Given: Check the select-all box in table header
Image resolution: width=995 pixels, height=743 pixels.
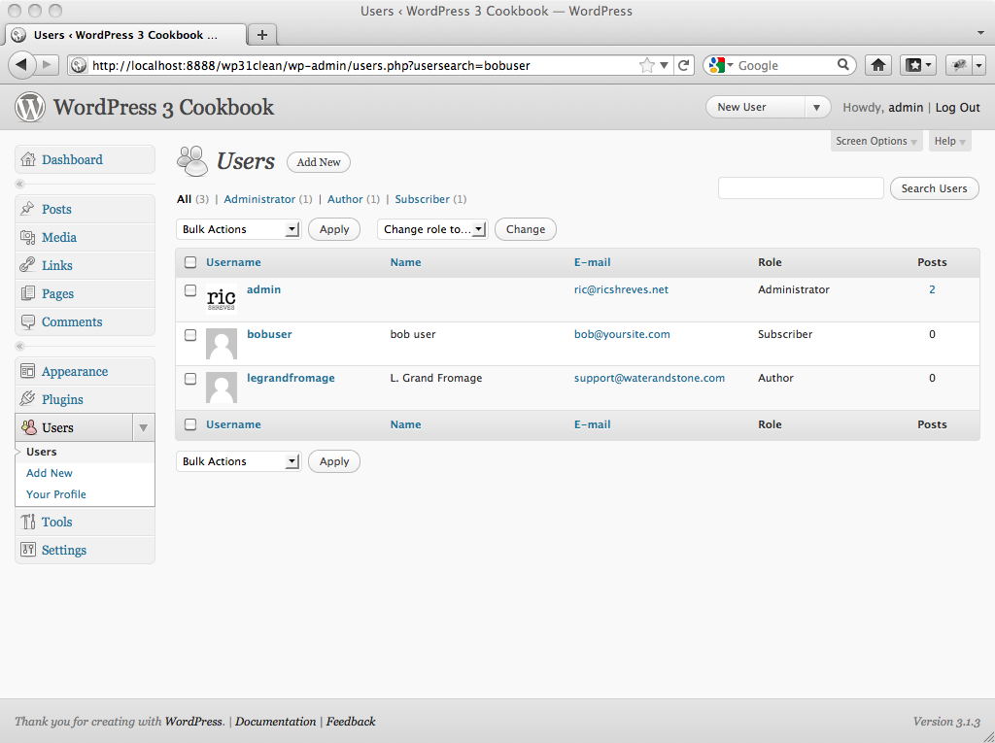Looking at the screenshot, I should click(x=190, y=262).
